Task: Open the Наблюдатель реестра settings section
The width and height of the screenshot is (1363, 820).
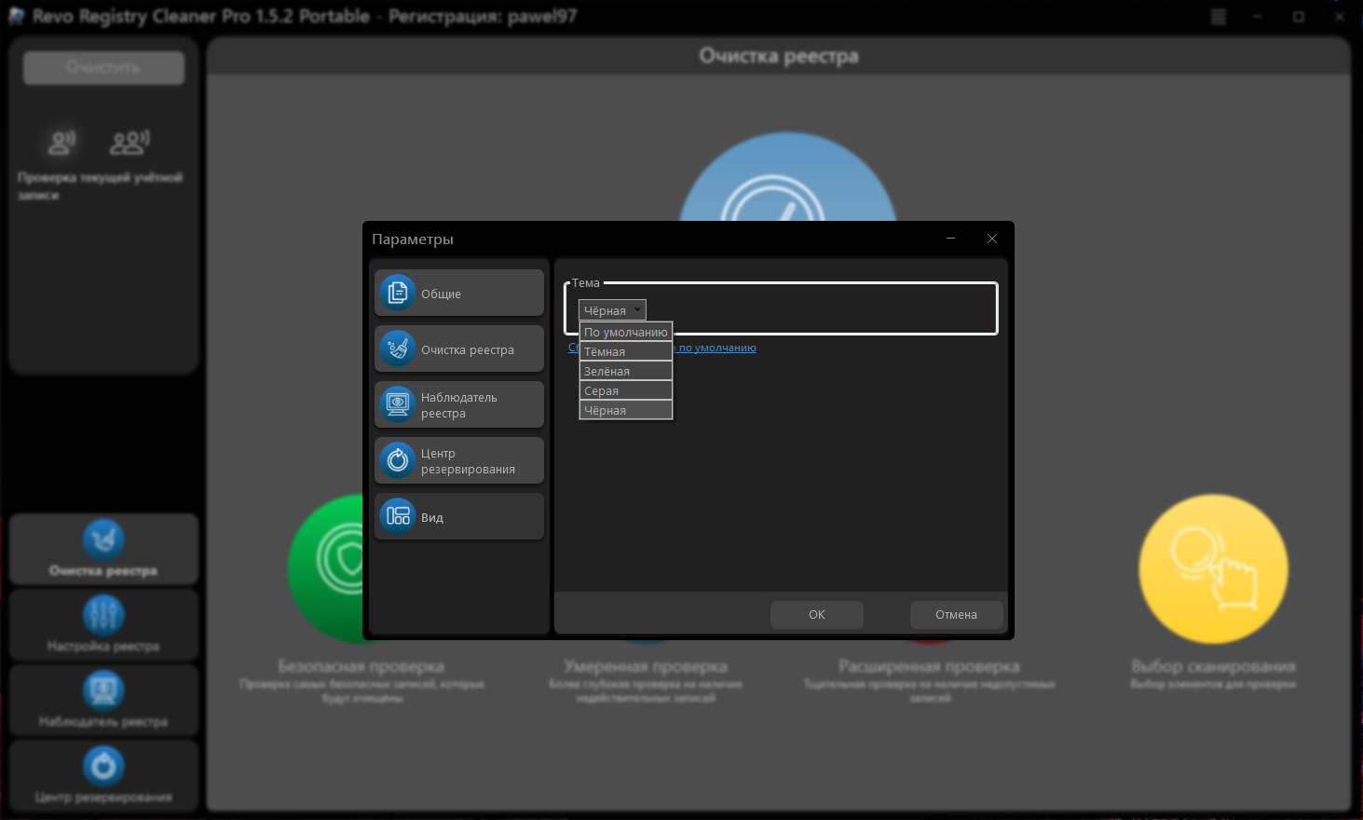Action: tap(459, 404)
